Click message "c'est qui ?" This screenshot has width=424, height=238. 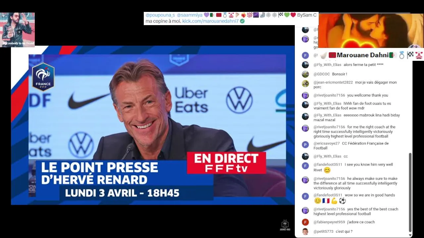pyautogui.click(x=344, y=231)
